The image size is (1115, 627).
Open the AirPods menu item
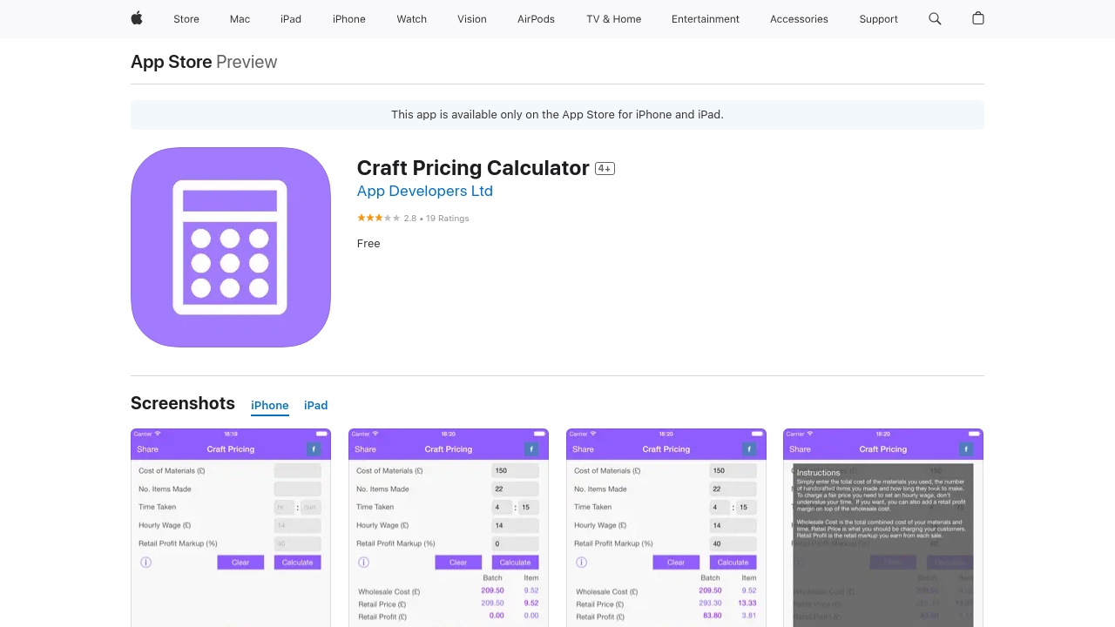[536, 19]
